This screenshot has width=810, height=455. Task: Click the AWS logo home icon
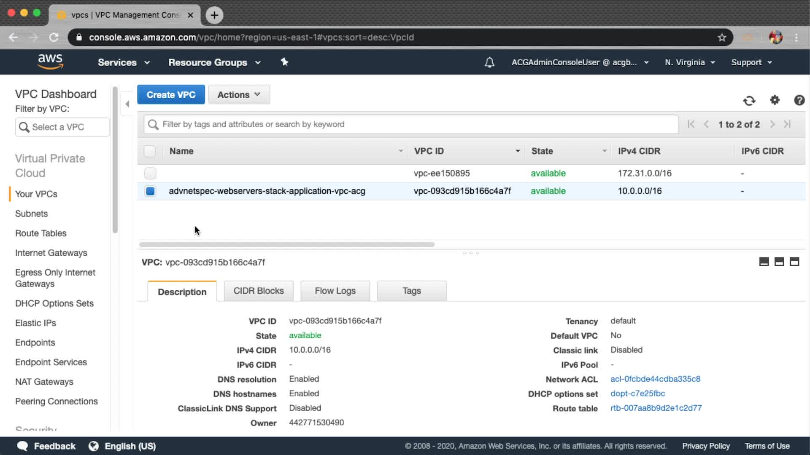pos(50,62)
